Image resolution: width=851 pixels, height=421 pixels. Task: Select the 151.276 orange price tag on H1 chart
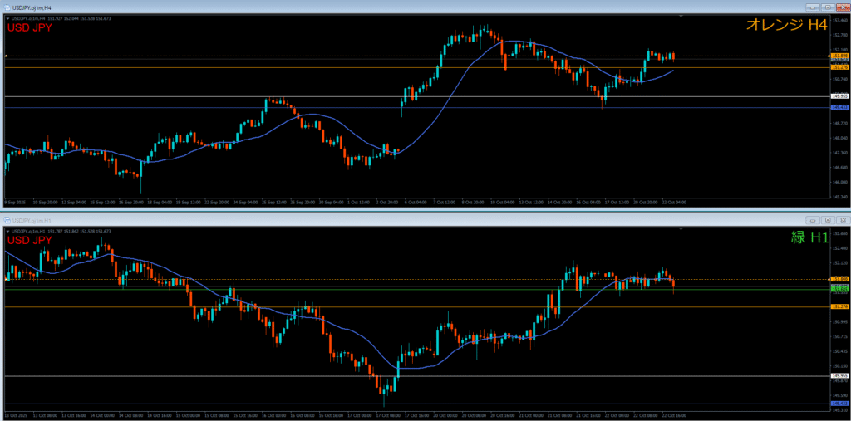[x=839, y=306]
